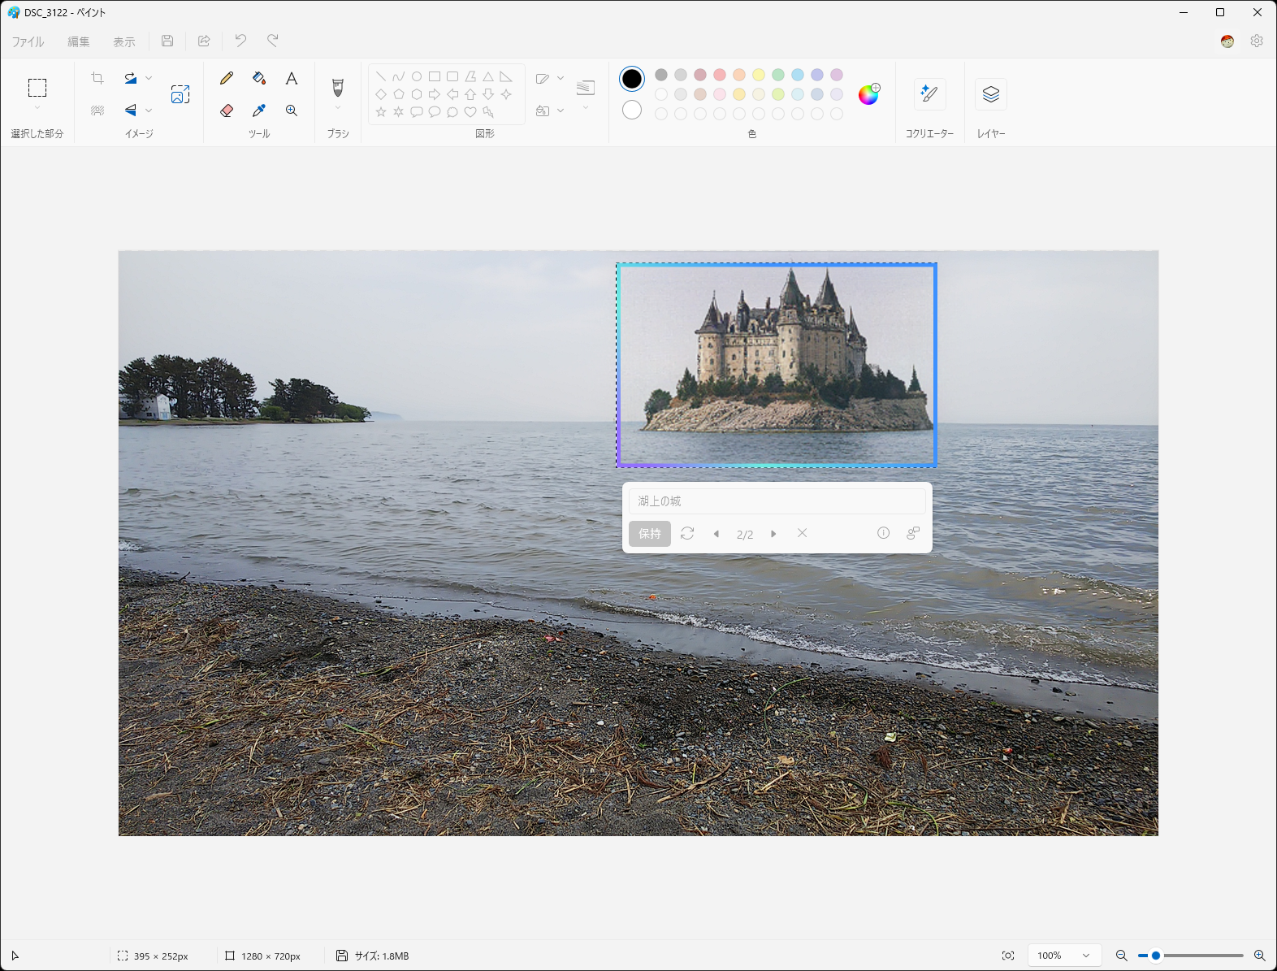Image resolution: width=1277 pixels, height=971 pixels.
Task: Discard the generated result with X
Action: tap(802, 533)
